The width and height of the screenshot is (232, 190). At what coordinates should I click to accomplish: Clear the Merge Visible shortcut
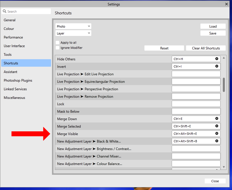coord(217,133)
